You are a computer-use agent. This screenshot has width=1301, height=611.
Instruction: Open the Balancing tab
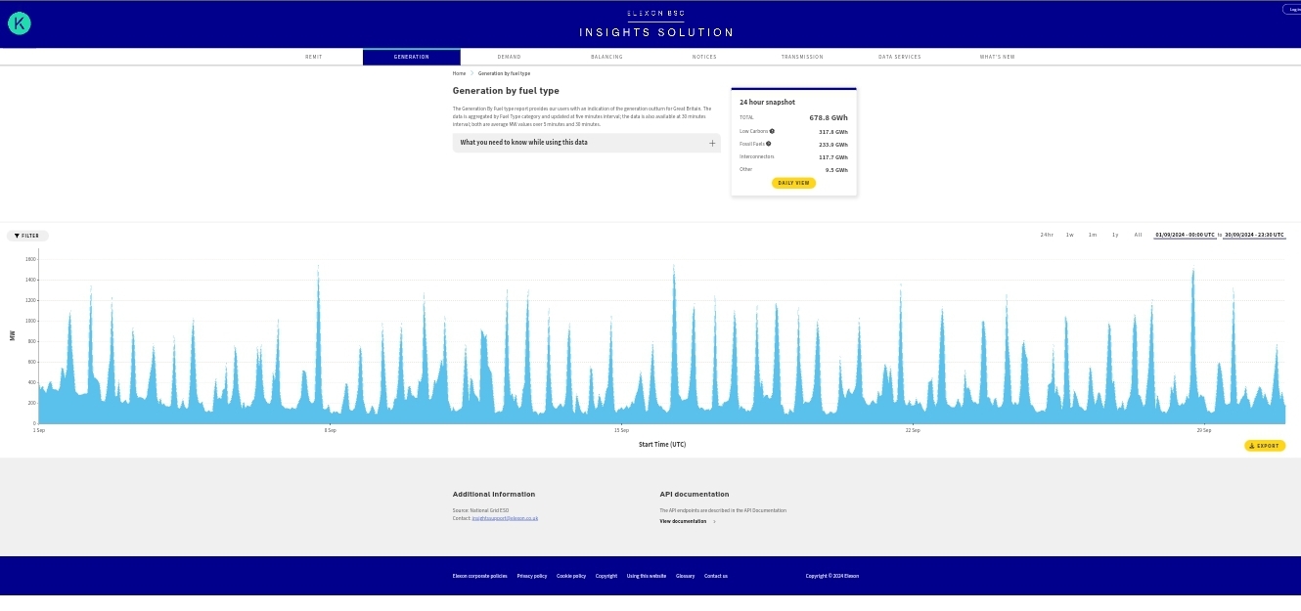click(x=606, y=57)
